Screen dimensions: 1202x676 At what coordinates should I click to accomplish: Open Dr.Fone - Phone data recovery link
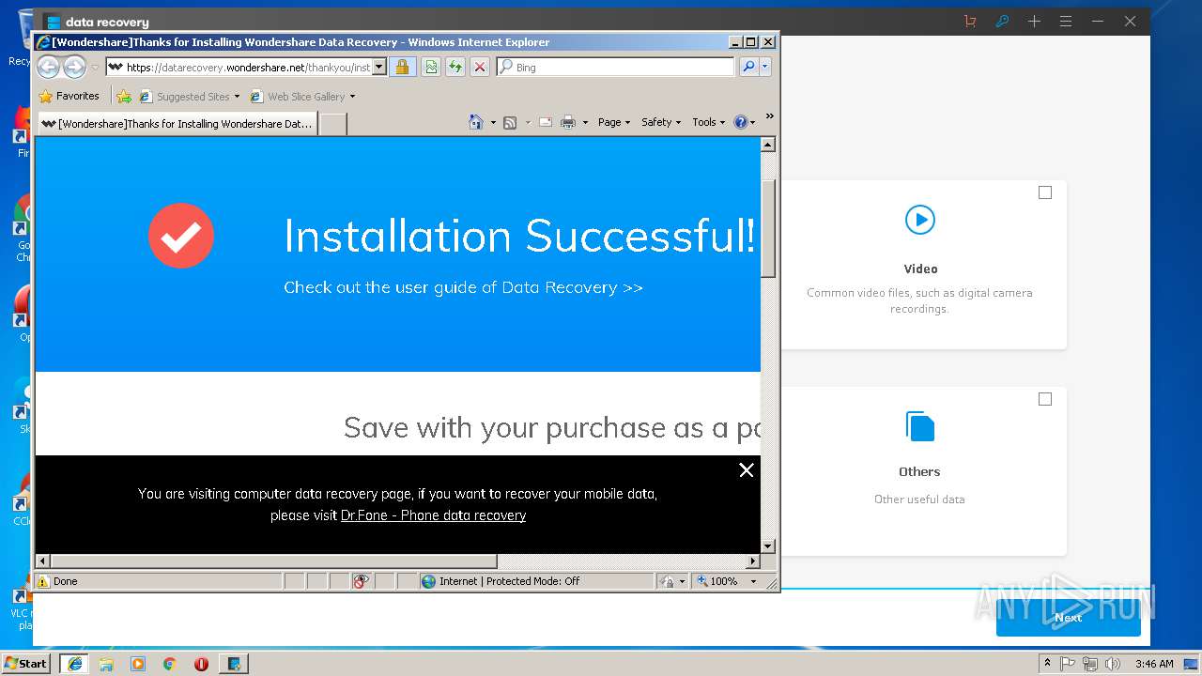[433, 515]
